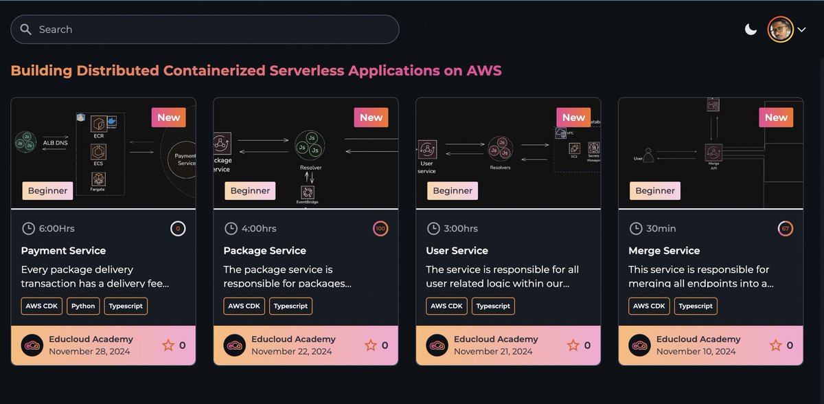This screenshot has height=404, width=824.
Task: Select Typescript tag on Payment Service
Action: [126, 306]
